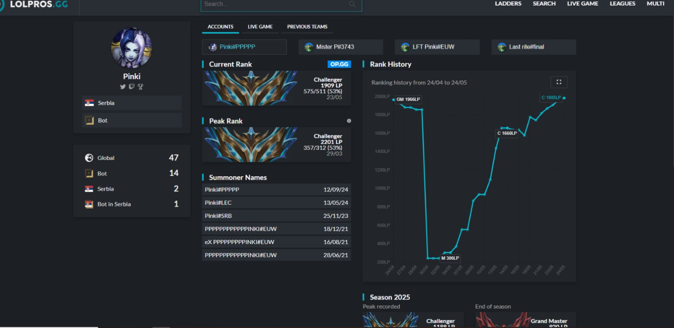Click the C 1985LP chart data point
674x328 pixels.
point(564,98)
